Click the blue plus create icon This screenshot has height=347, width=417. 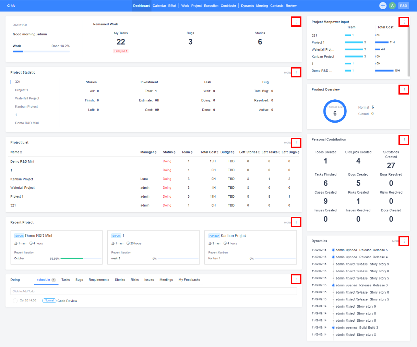point(383,5)
